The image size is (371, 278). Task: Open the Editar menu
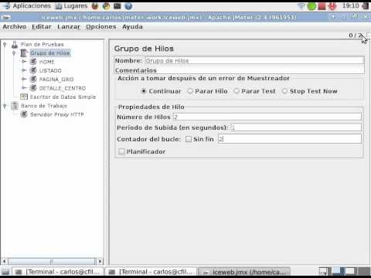(42, 27)
